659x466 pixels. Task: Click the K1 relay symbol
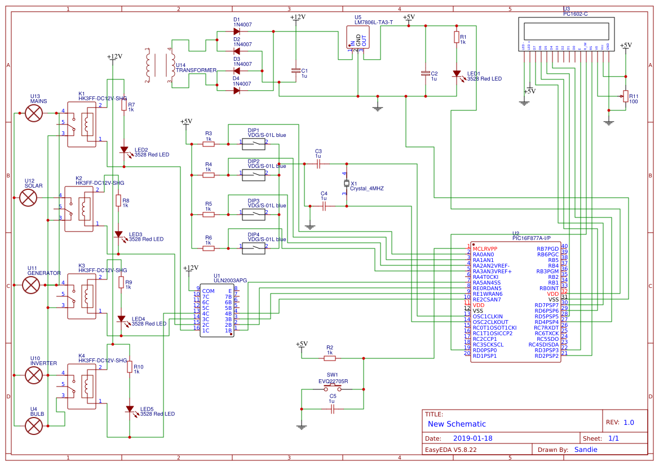[82, 124]
